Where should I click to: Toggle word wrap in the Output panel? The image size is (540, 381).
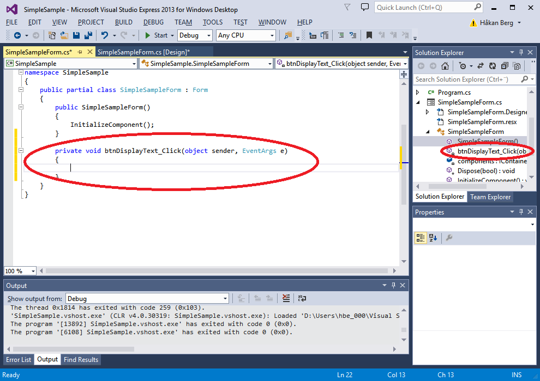click(302, 298)
